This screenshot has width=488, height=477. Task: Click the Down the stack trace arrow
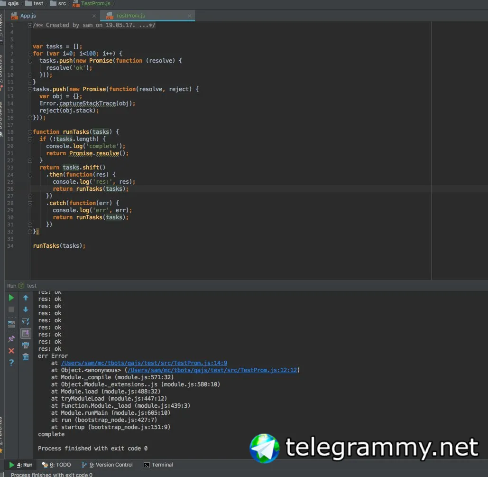(26, 309)
